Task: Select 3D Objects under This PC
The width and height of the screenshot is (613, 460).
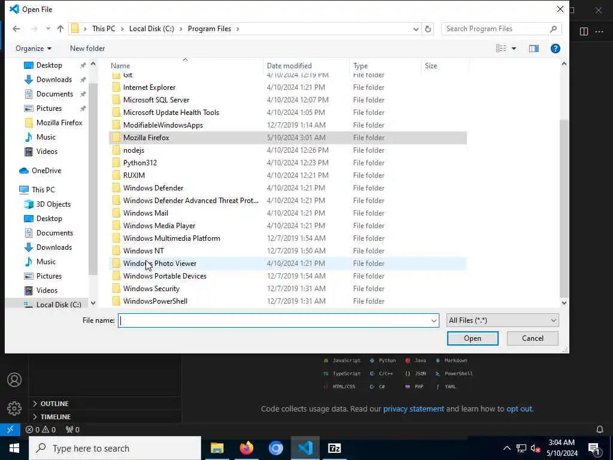Action: click(53, 204)
